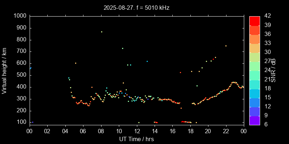Click the 04 tick label on time axis
The width and height of the screenshot is (289, 144).
(65, 131)
